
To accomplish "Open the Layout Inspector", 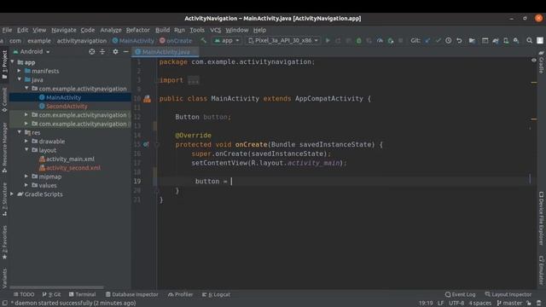I will [x=508, y=294].
